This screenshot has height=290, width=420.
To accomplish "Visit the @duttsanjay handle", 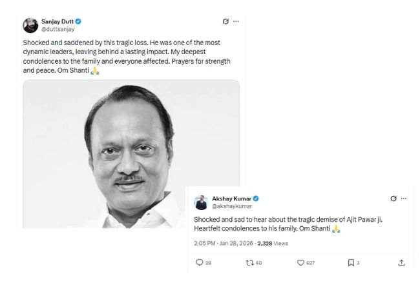I will pyautogui.click(x=57, y=29).
